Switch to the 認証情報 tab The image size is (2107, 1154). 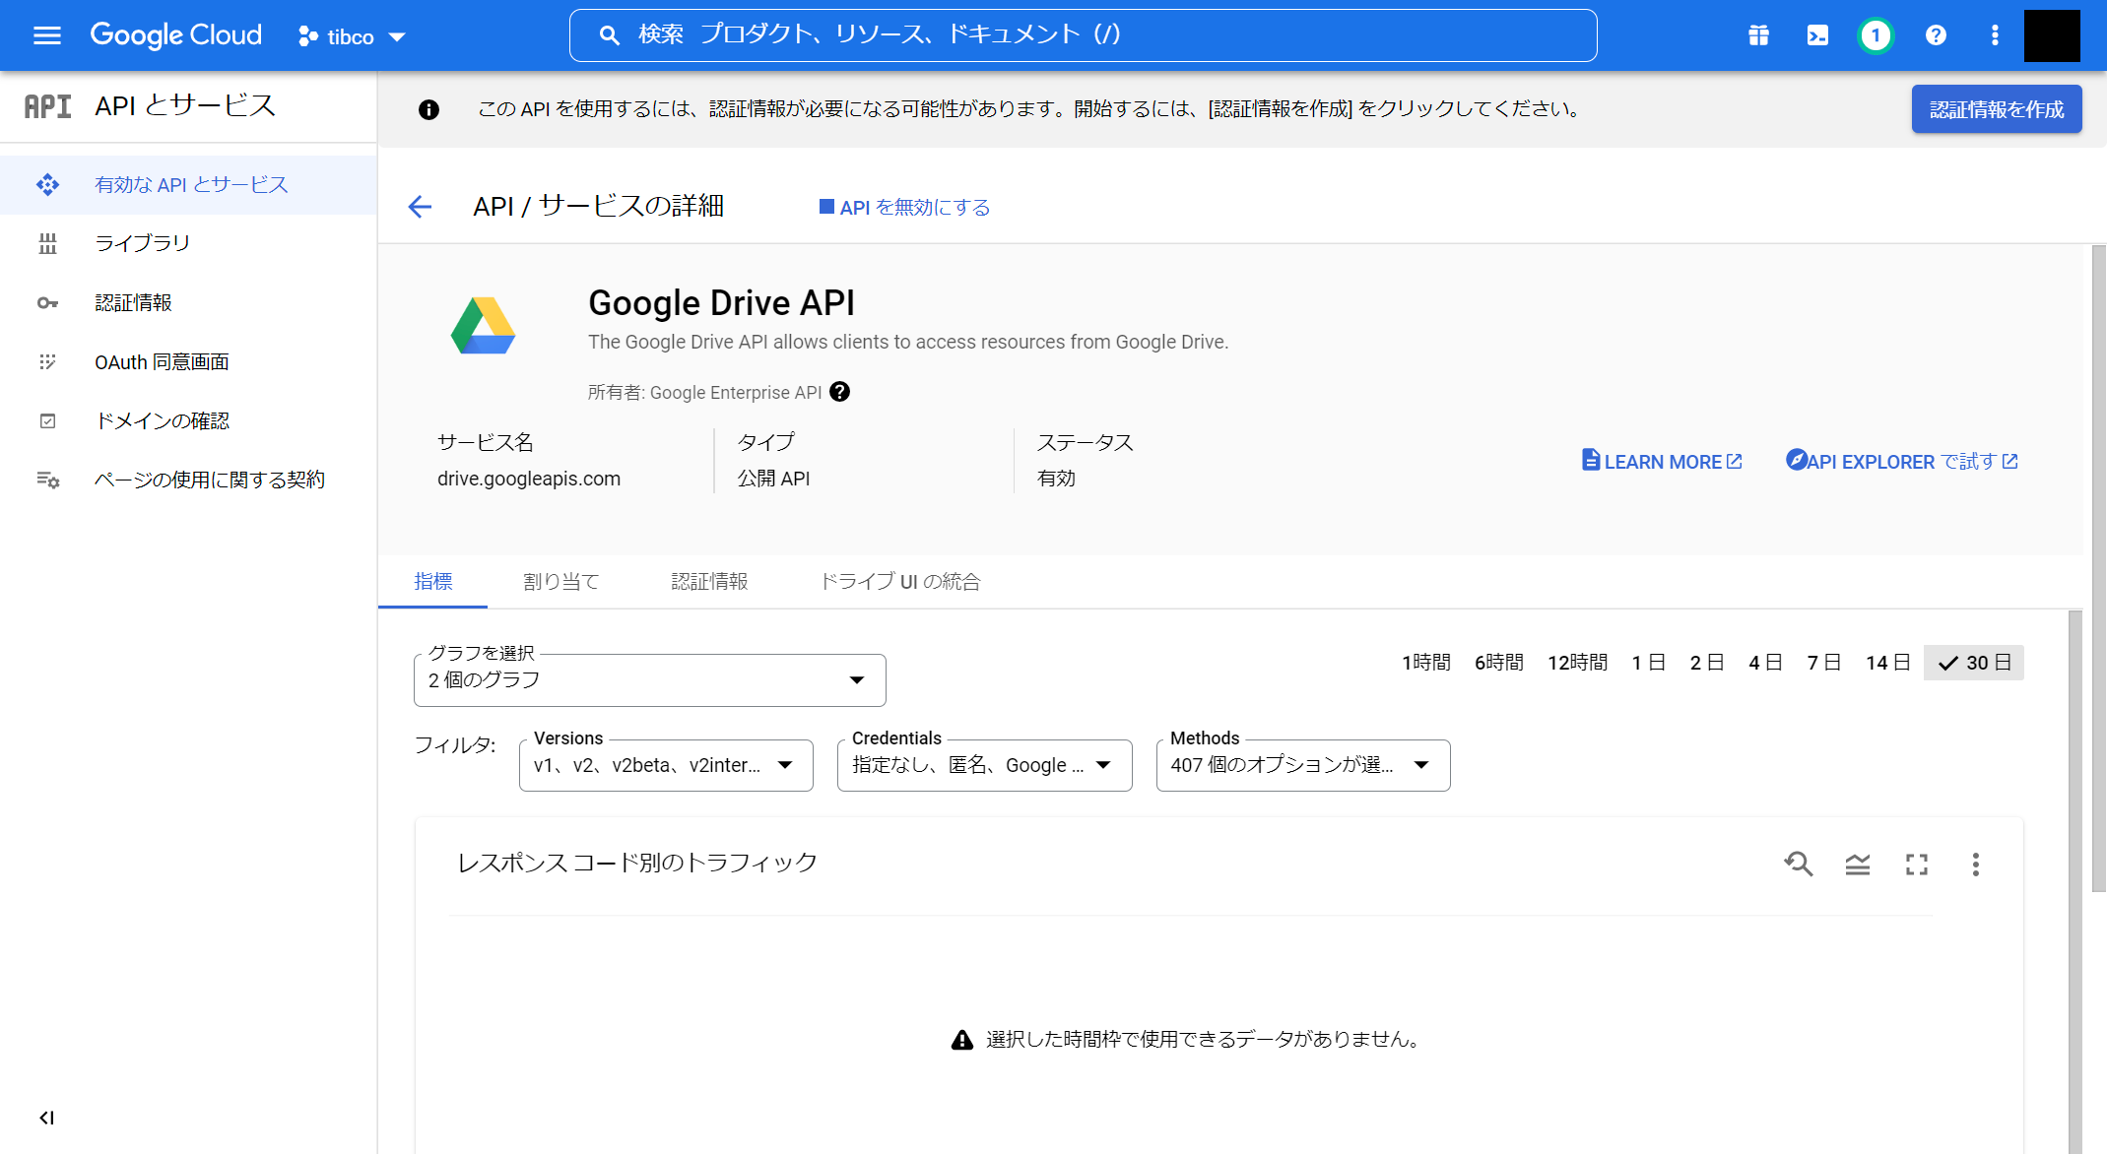[x=709, y=581]
